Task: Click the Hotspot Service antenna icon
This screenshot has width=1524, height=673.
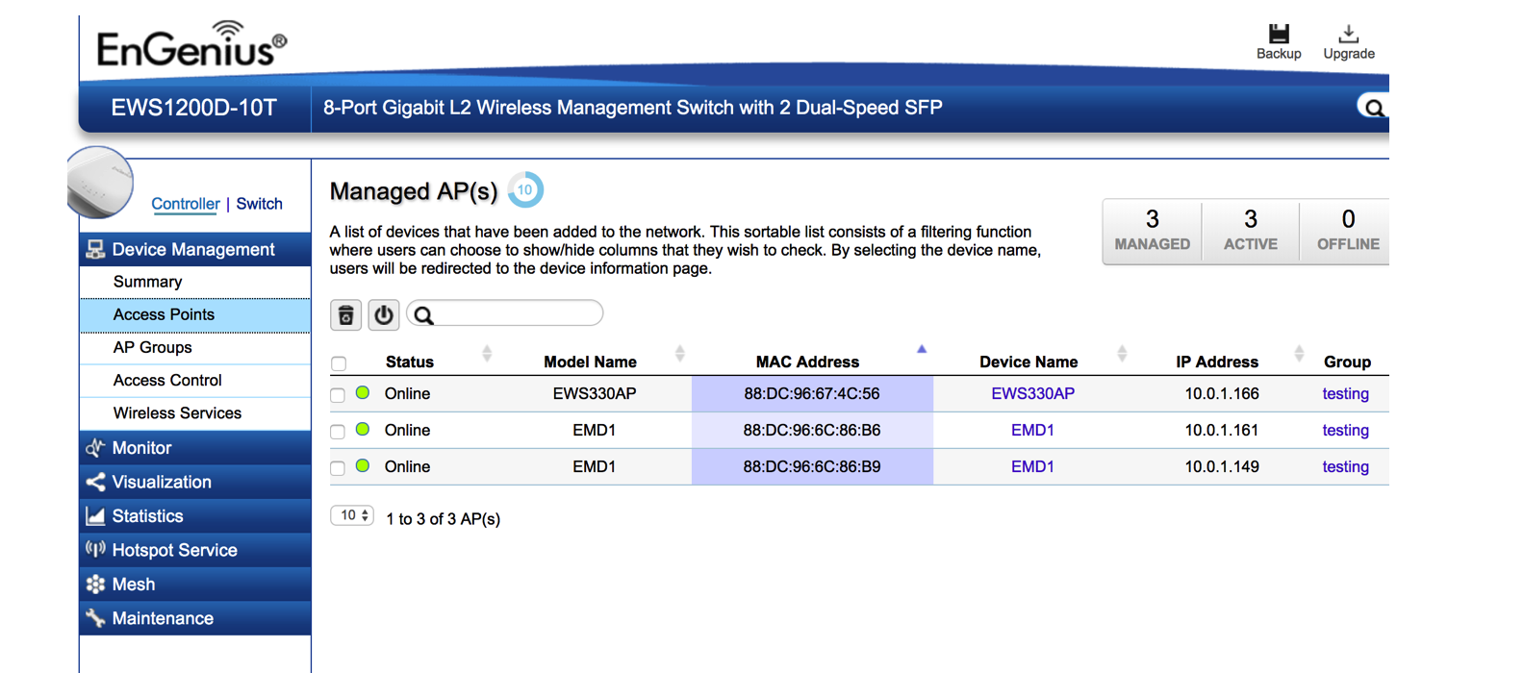Action: (x=95, y=550)
